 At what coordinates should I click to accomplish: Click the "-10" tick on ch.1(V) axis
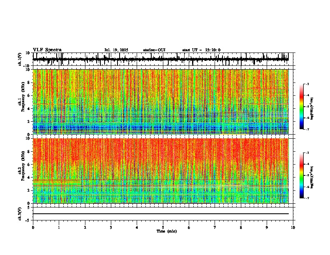27,66
